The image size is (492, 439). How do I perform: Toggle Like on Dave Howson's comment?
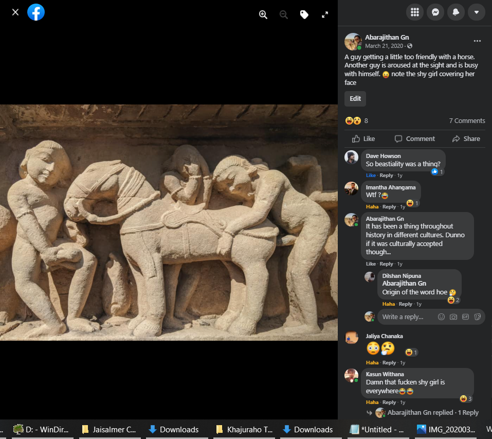point(371,175)
